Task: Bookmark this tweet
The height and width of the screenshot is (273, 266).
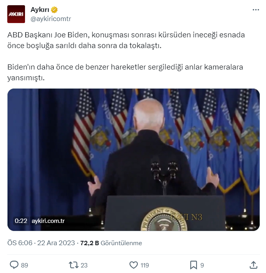Action: [193, 265]
